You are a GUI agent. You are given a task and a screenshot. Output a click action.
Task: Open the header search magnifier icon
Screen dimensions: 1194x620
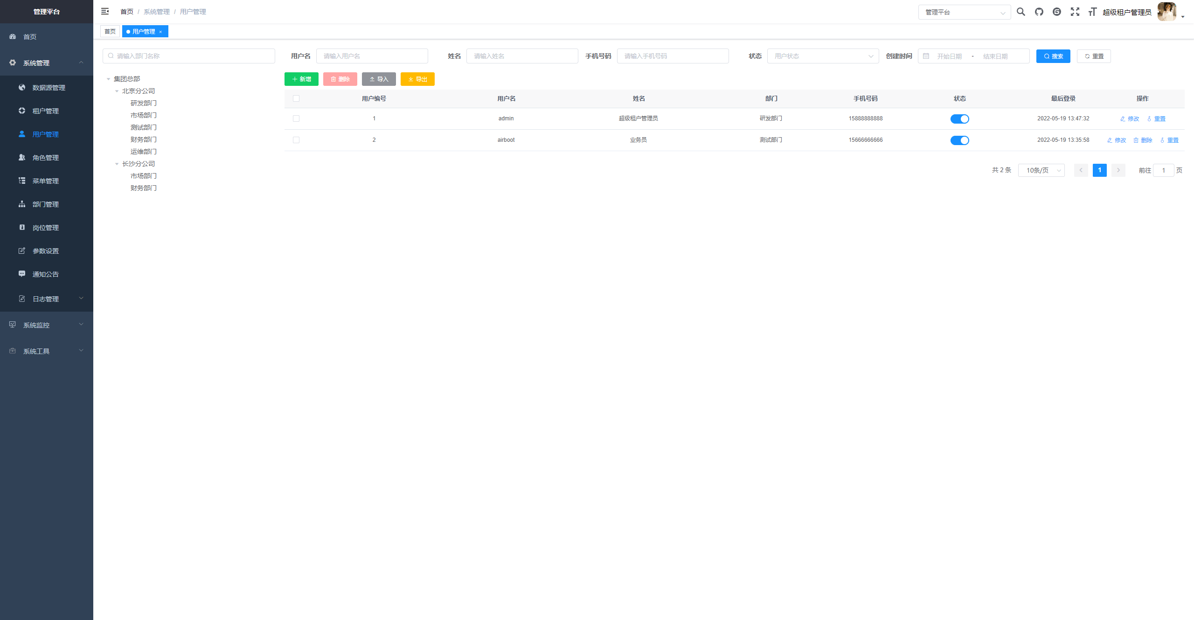tap(1021, 12)
